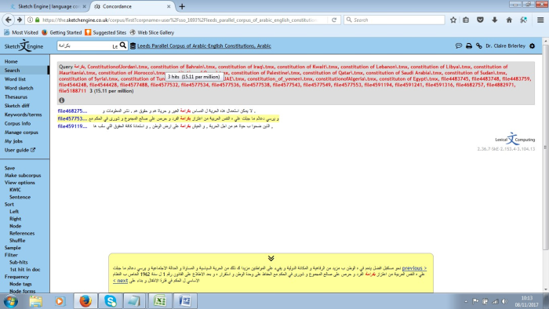
Task: Click the browser forward arrow
Action: coord(20,20)
